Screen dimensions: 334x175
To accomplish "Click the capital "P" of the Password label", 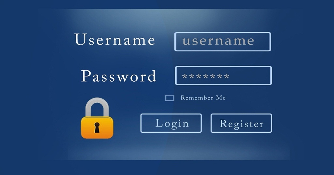I will pyautogui.click(x=86, y=76).
